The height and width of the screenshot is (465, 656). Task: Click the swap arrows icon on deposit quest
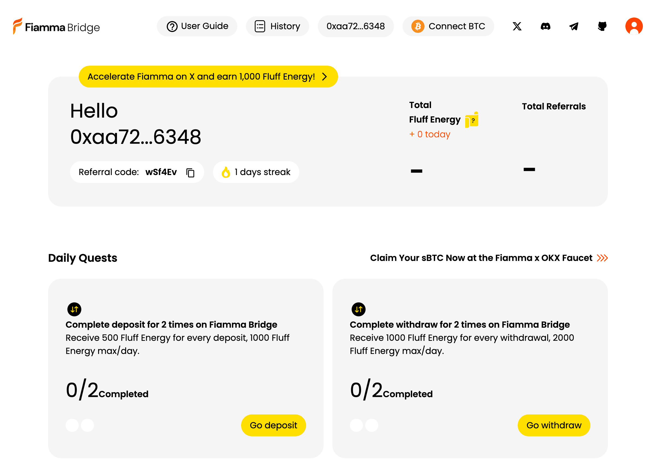(x=74, y=310)
